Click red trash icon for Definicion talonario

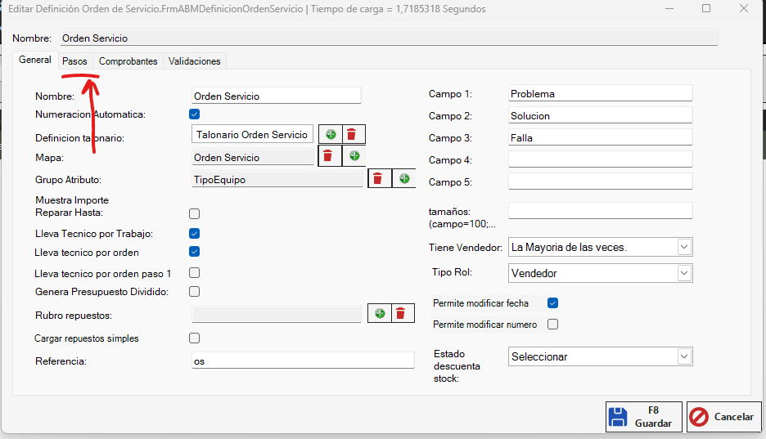(352, 135)
